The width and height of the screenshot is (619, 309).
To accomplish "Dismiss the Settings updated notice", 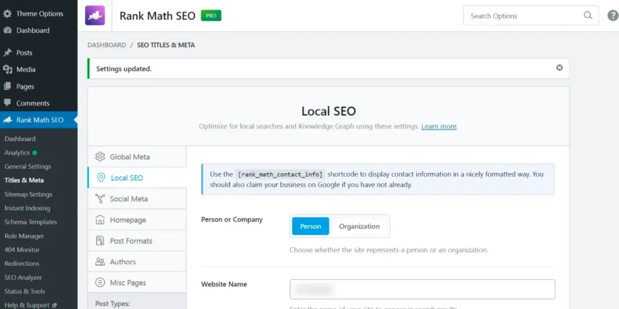I will tap(560, 68).
